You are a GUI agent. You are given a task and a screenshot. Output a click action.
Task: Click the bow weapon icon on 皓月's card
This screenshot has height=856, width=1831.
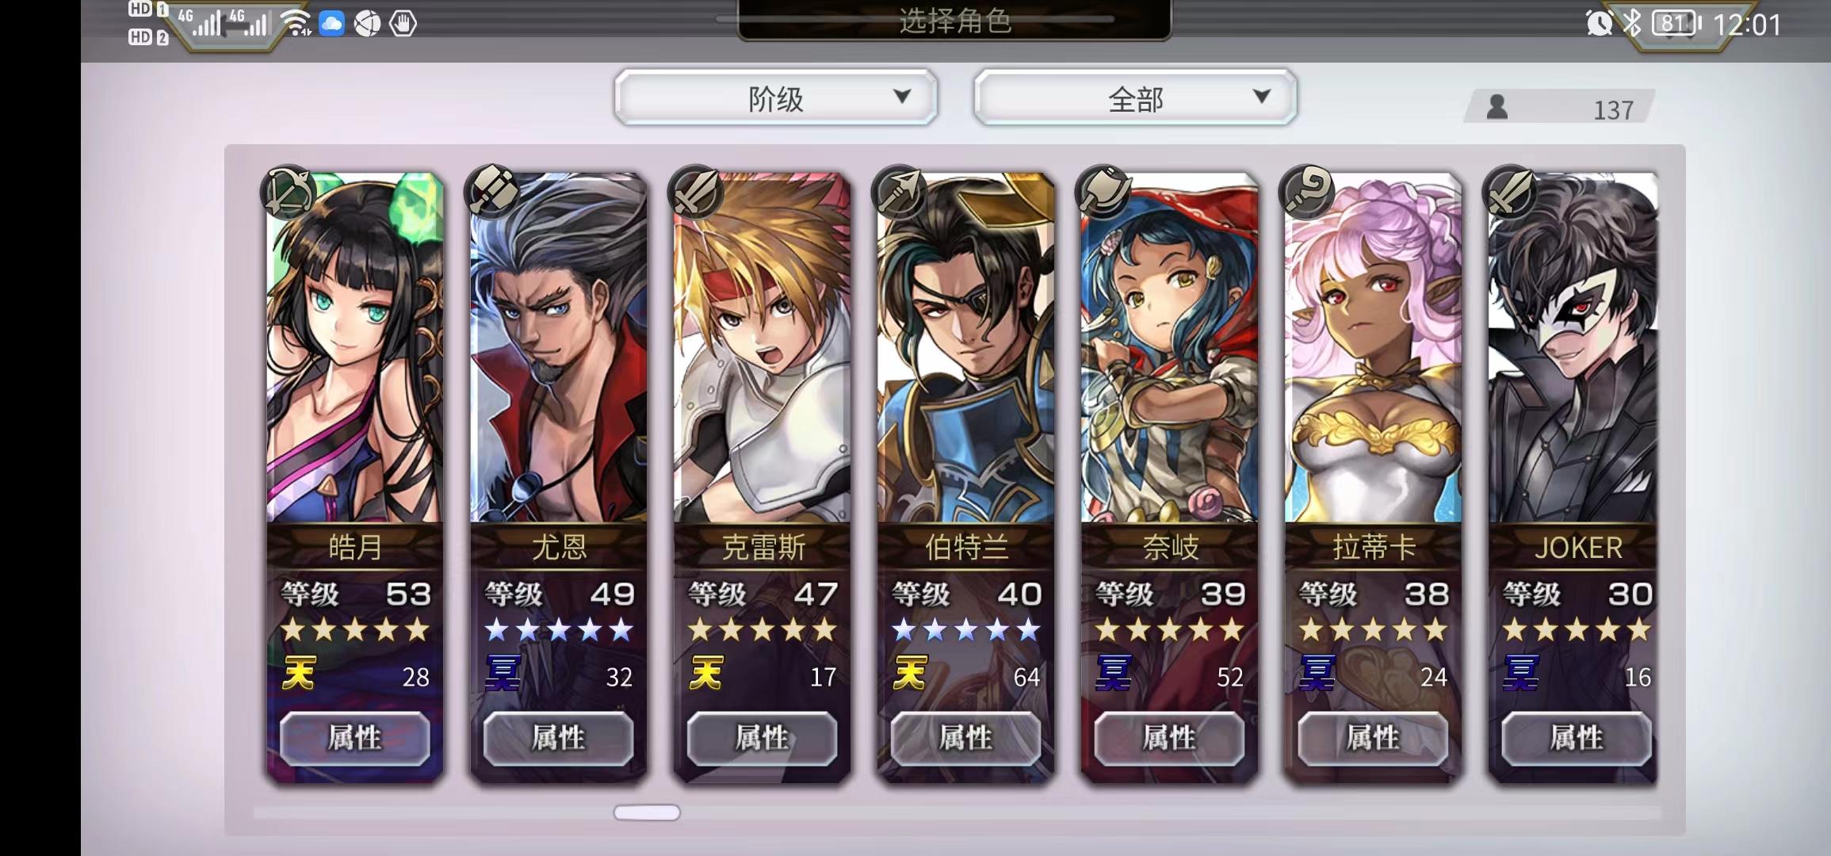coord(289,192)
